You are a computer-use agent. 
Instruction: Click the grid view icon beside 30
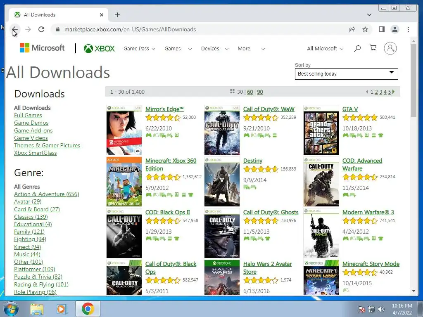[232, 91]
